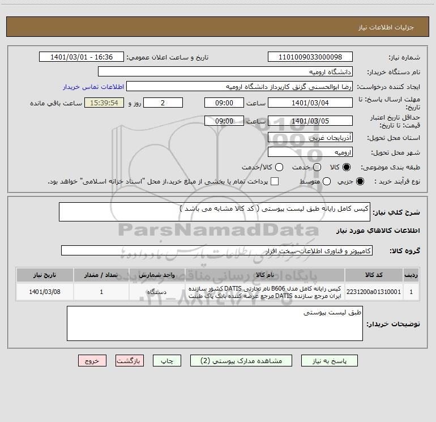Viewport: 436px width, 422px height.
Task: Select the کالا/خدمت radio option
Action: point(279,167)
